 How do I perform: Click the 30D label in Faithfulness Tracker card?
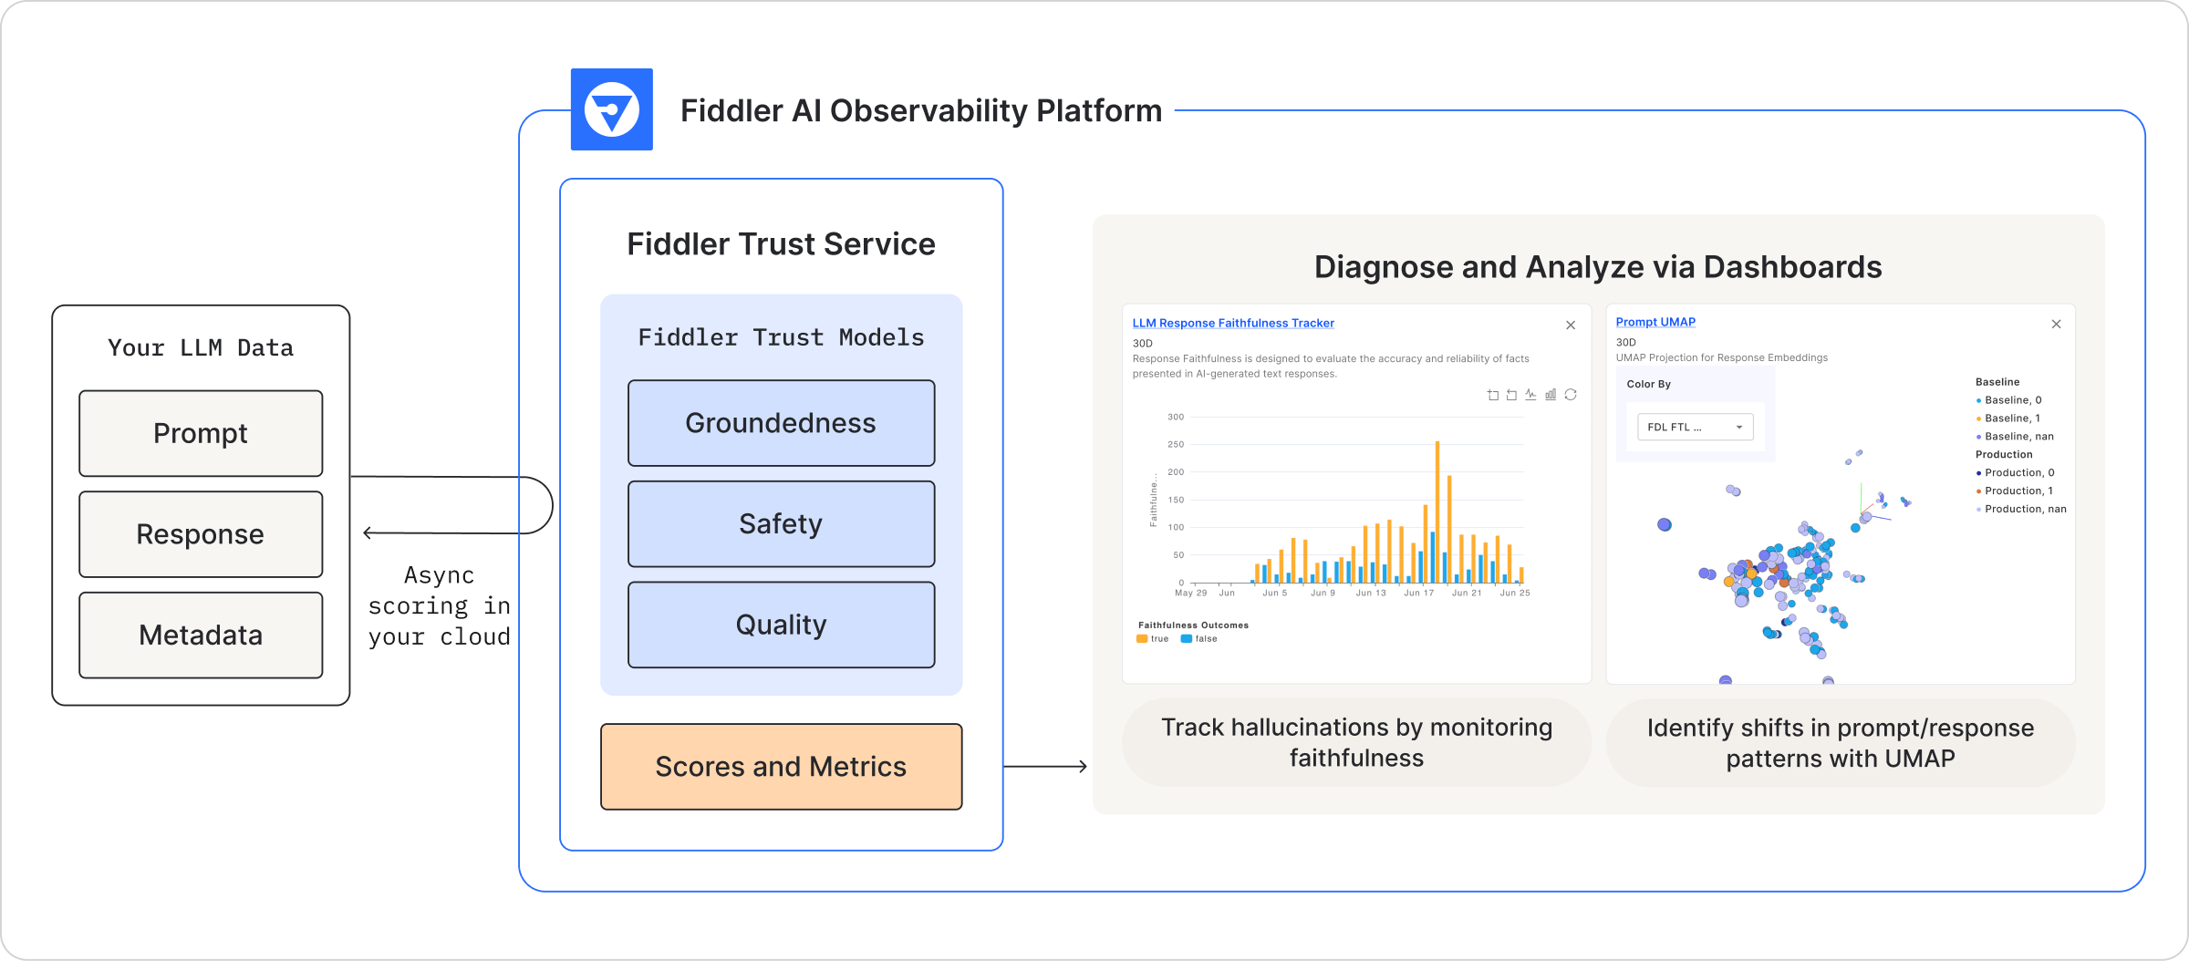1143,344
